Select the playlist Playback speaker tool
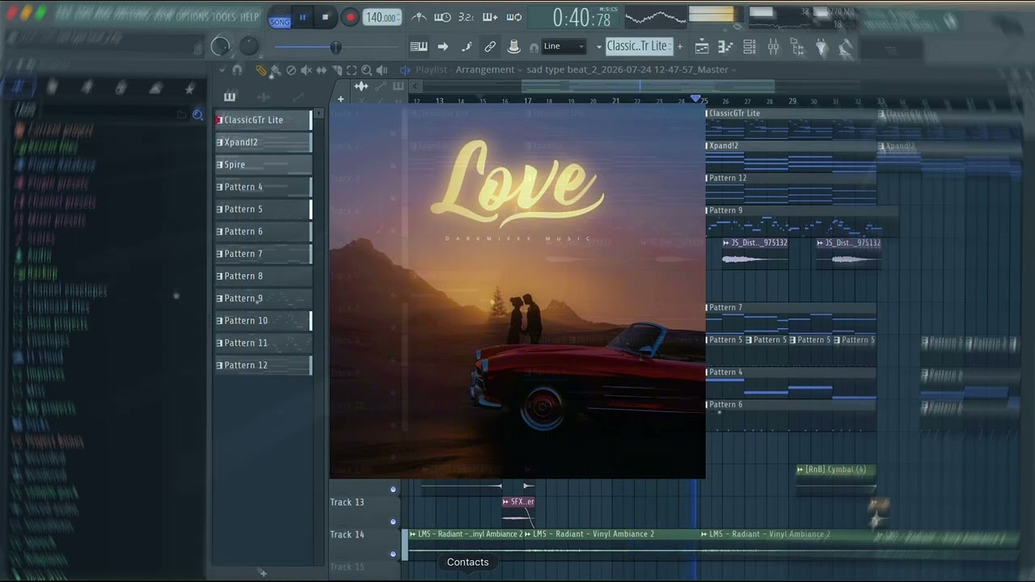The width and height of the screenshot is (1035, 582). coord(382,70)
